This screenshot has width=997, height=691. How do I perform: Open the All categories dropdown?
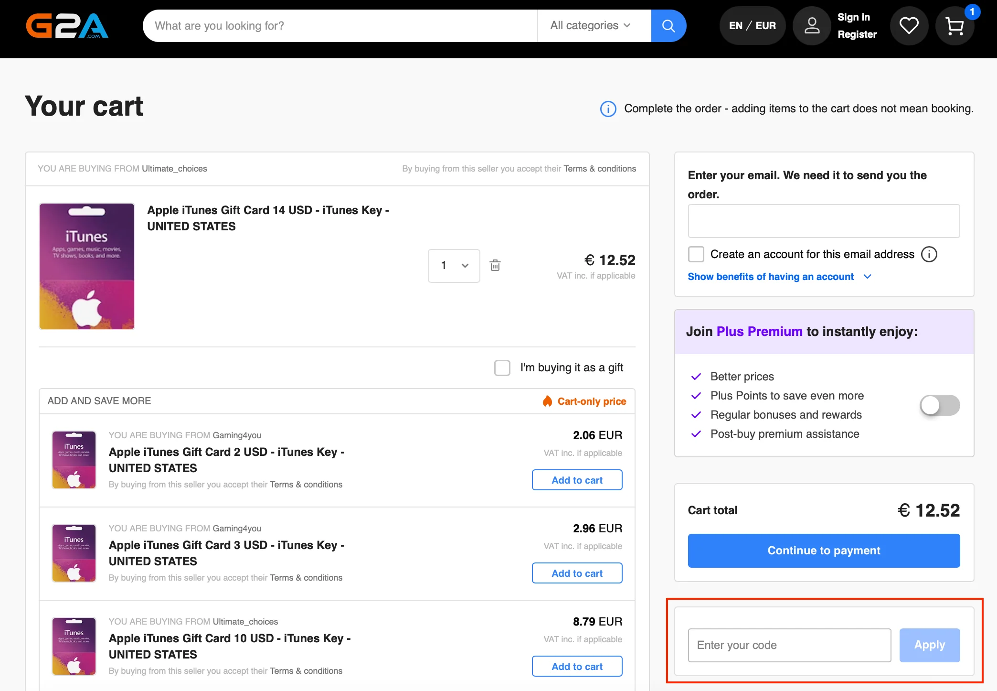pos(590,26)
